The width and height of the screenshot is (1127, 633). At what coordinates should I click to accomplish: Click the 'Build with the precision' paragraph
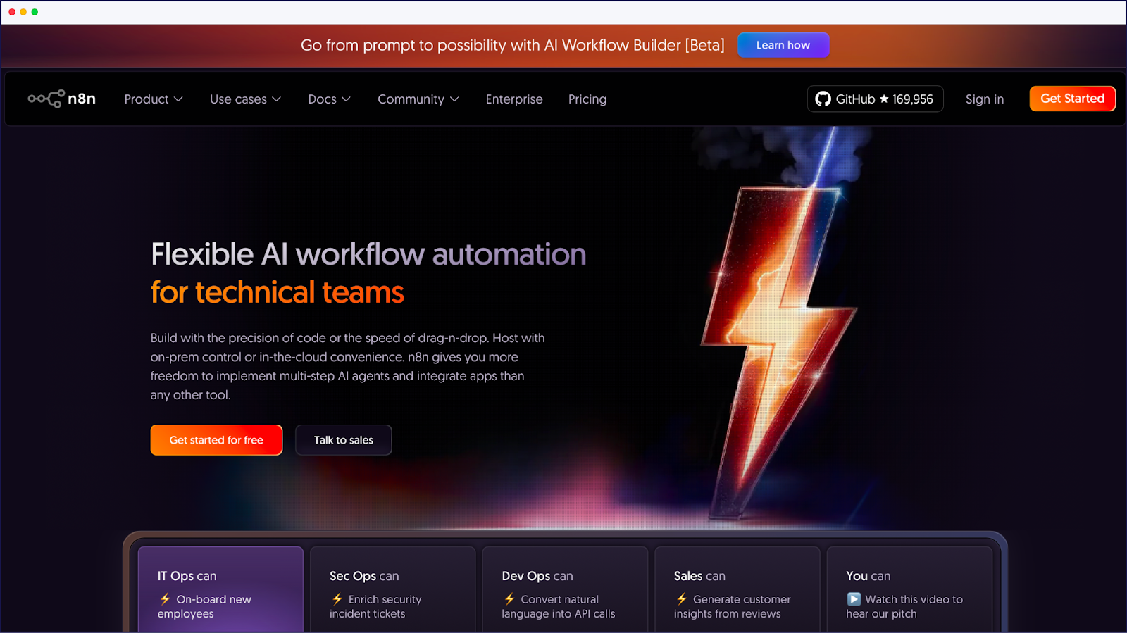click(x=347, y=366)
